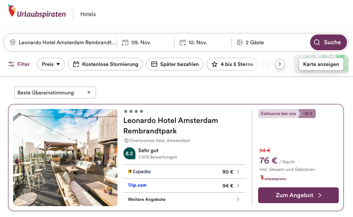Toggle the Später bezahlen filter chip

click(x=175, y=64)
